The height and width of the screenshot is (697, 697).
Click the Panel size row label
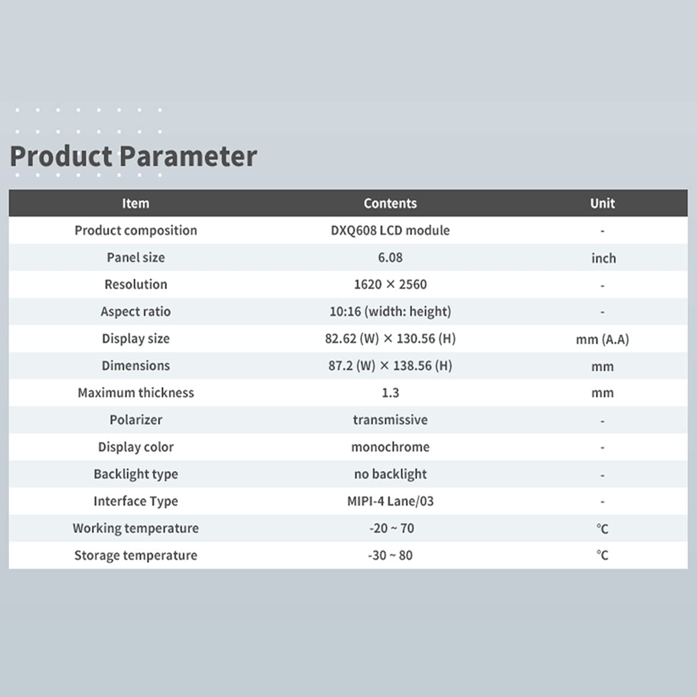[x=135, y=257]
